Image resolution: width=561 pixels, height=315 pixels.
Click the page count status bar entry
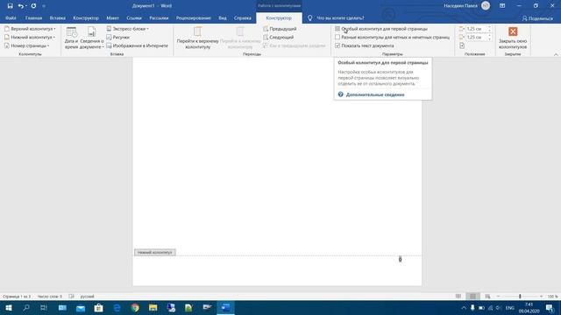coord(17,297)
